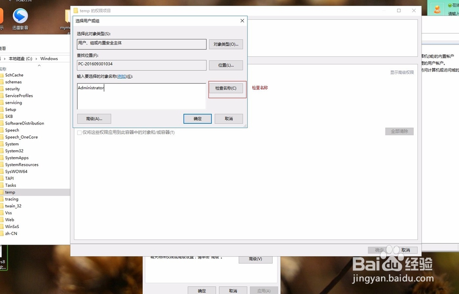Image resolution: width=459 pixels, height=294 pixels.
Task: Click the 查找位置 field showing PC-201609301034
Action: point(141,65)
